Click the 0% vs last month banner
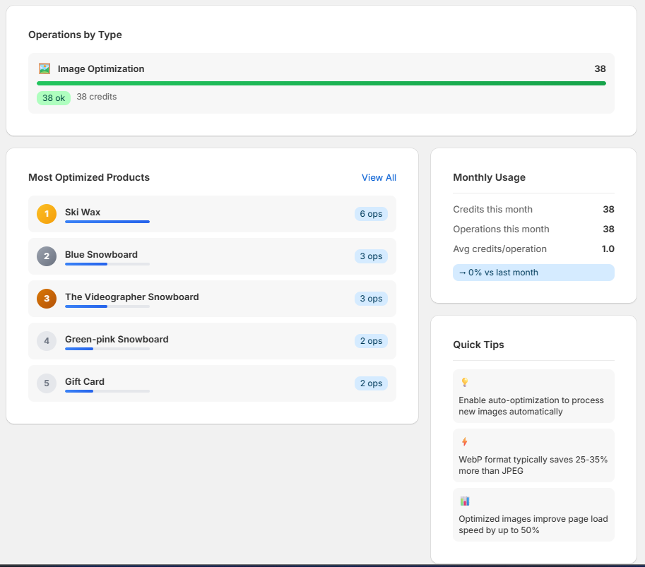Image resolution: width=645 pixels, height=567 pixels. [533, 273]
